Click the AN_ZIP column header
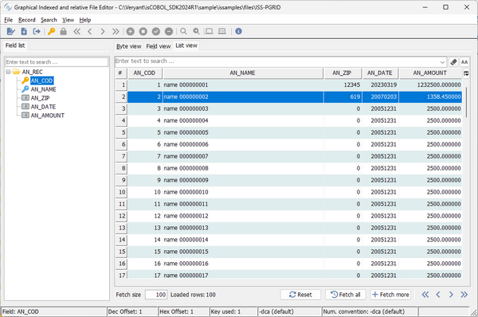 (x=342, y=73)
